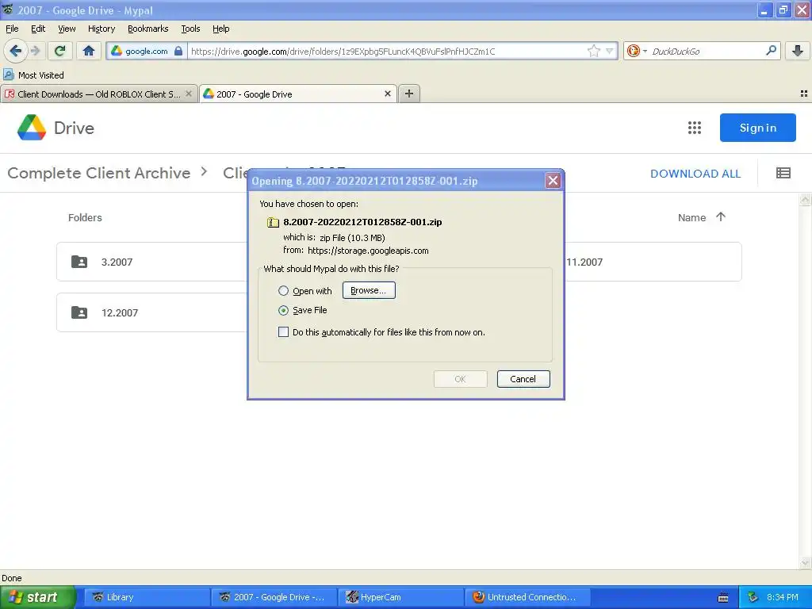Image resolution: width=812 pixels, height=609 pixels.
Task: Click the padlock site identity icon
Action: tap(178, 51)
